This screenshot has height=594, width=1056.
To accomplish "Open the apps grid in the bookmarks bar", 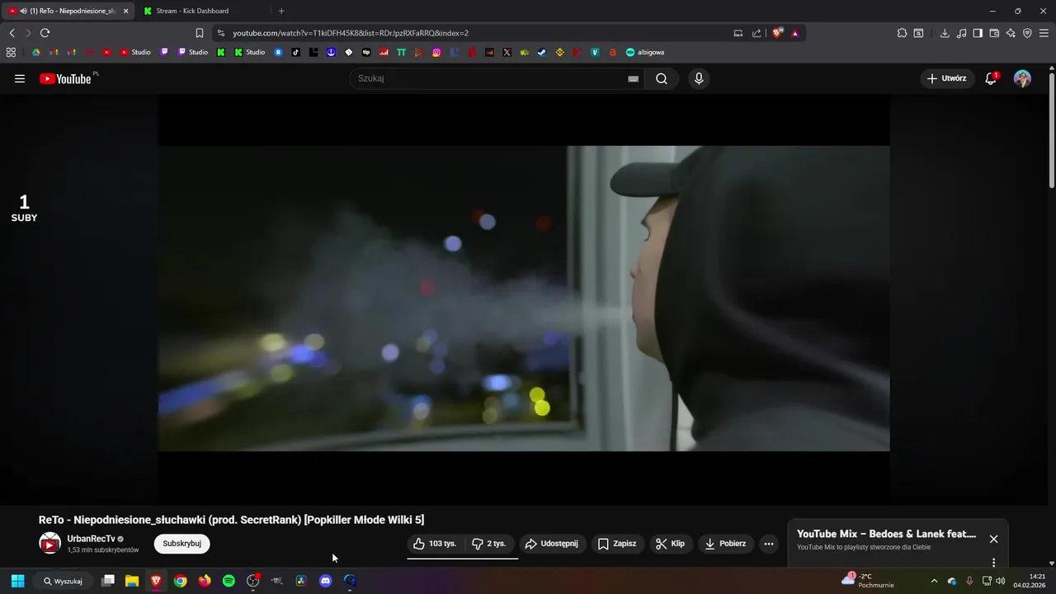I will [x=11, y=52].
